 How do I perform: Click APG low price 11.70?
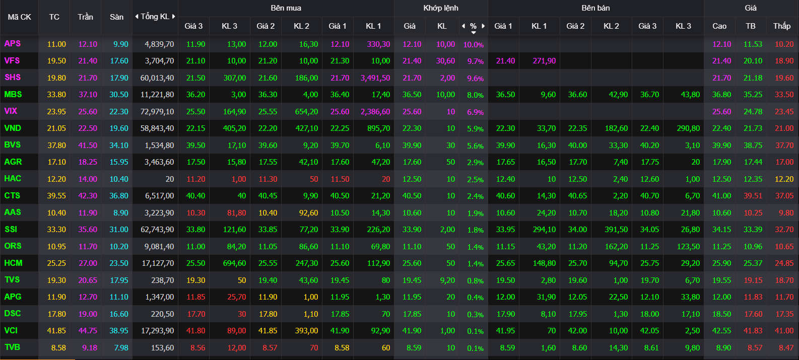click(x=784, y=297)
